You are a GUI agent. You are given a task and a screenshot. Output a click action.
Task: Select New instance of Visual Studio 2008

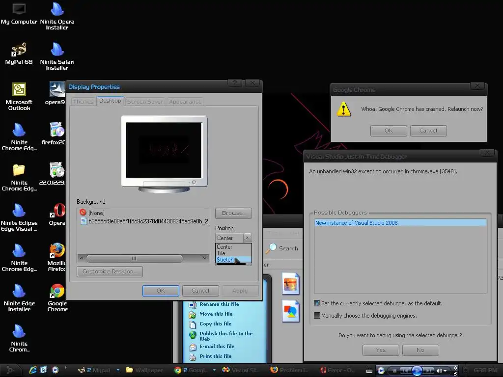tap(400, 223)
